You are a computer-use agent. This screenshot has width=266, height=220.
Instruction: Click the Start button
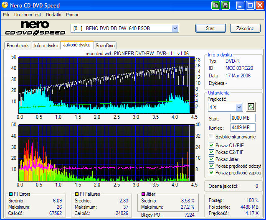pos(210,28)
